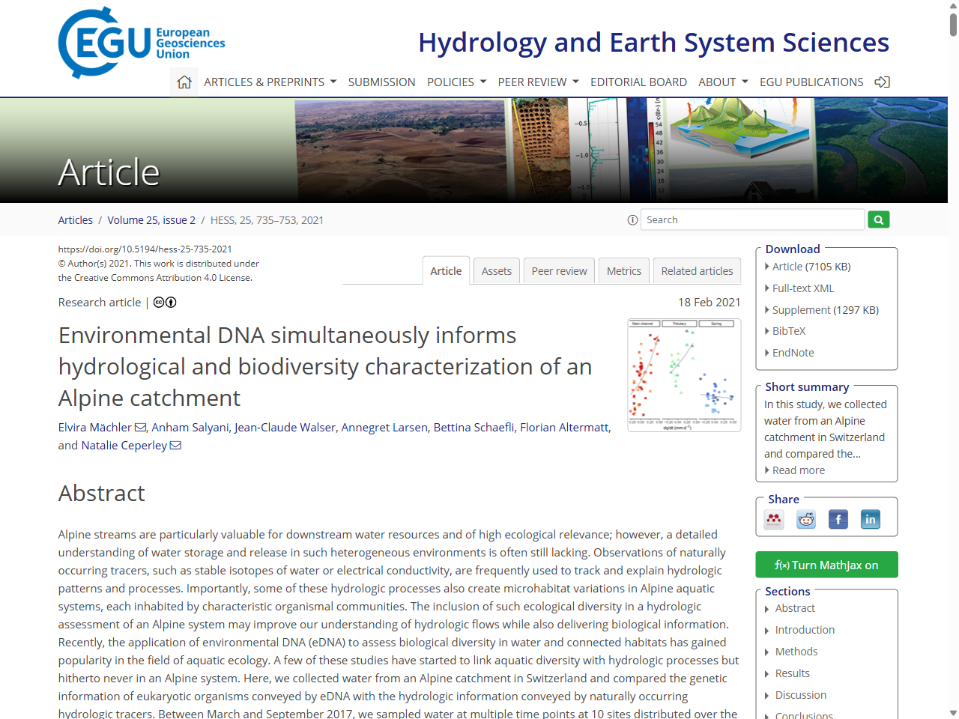Click envelope icon next to Natalie Ceperley
Screen dimensions: 959x719
click(x=175, y=446)
